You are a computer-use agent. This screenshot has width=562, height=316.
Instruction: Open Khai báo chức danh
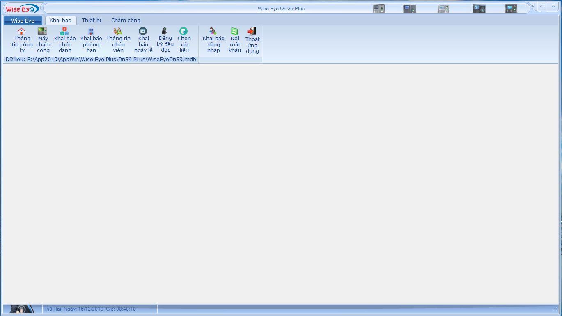[x=65, y=40]
